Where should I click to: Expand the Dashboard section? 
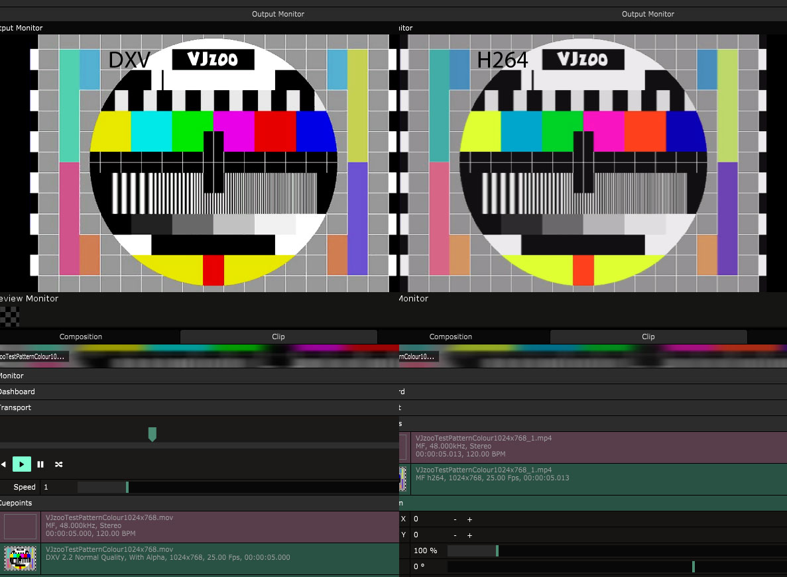tap(17, 392)
